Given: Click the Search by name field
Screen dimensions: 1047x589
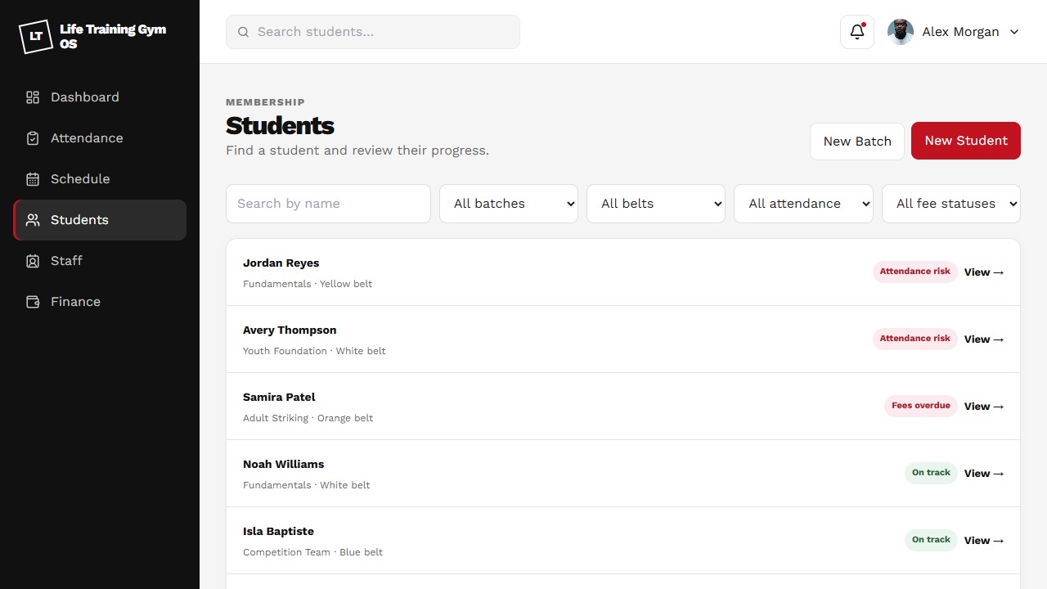Looking at the screenshot, I should pos(328,204).
